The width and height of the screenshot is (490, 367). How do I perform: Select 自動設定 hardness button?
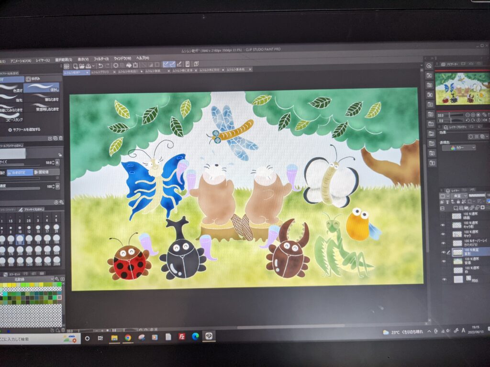[19, 172]
